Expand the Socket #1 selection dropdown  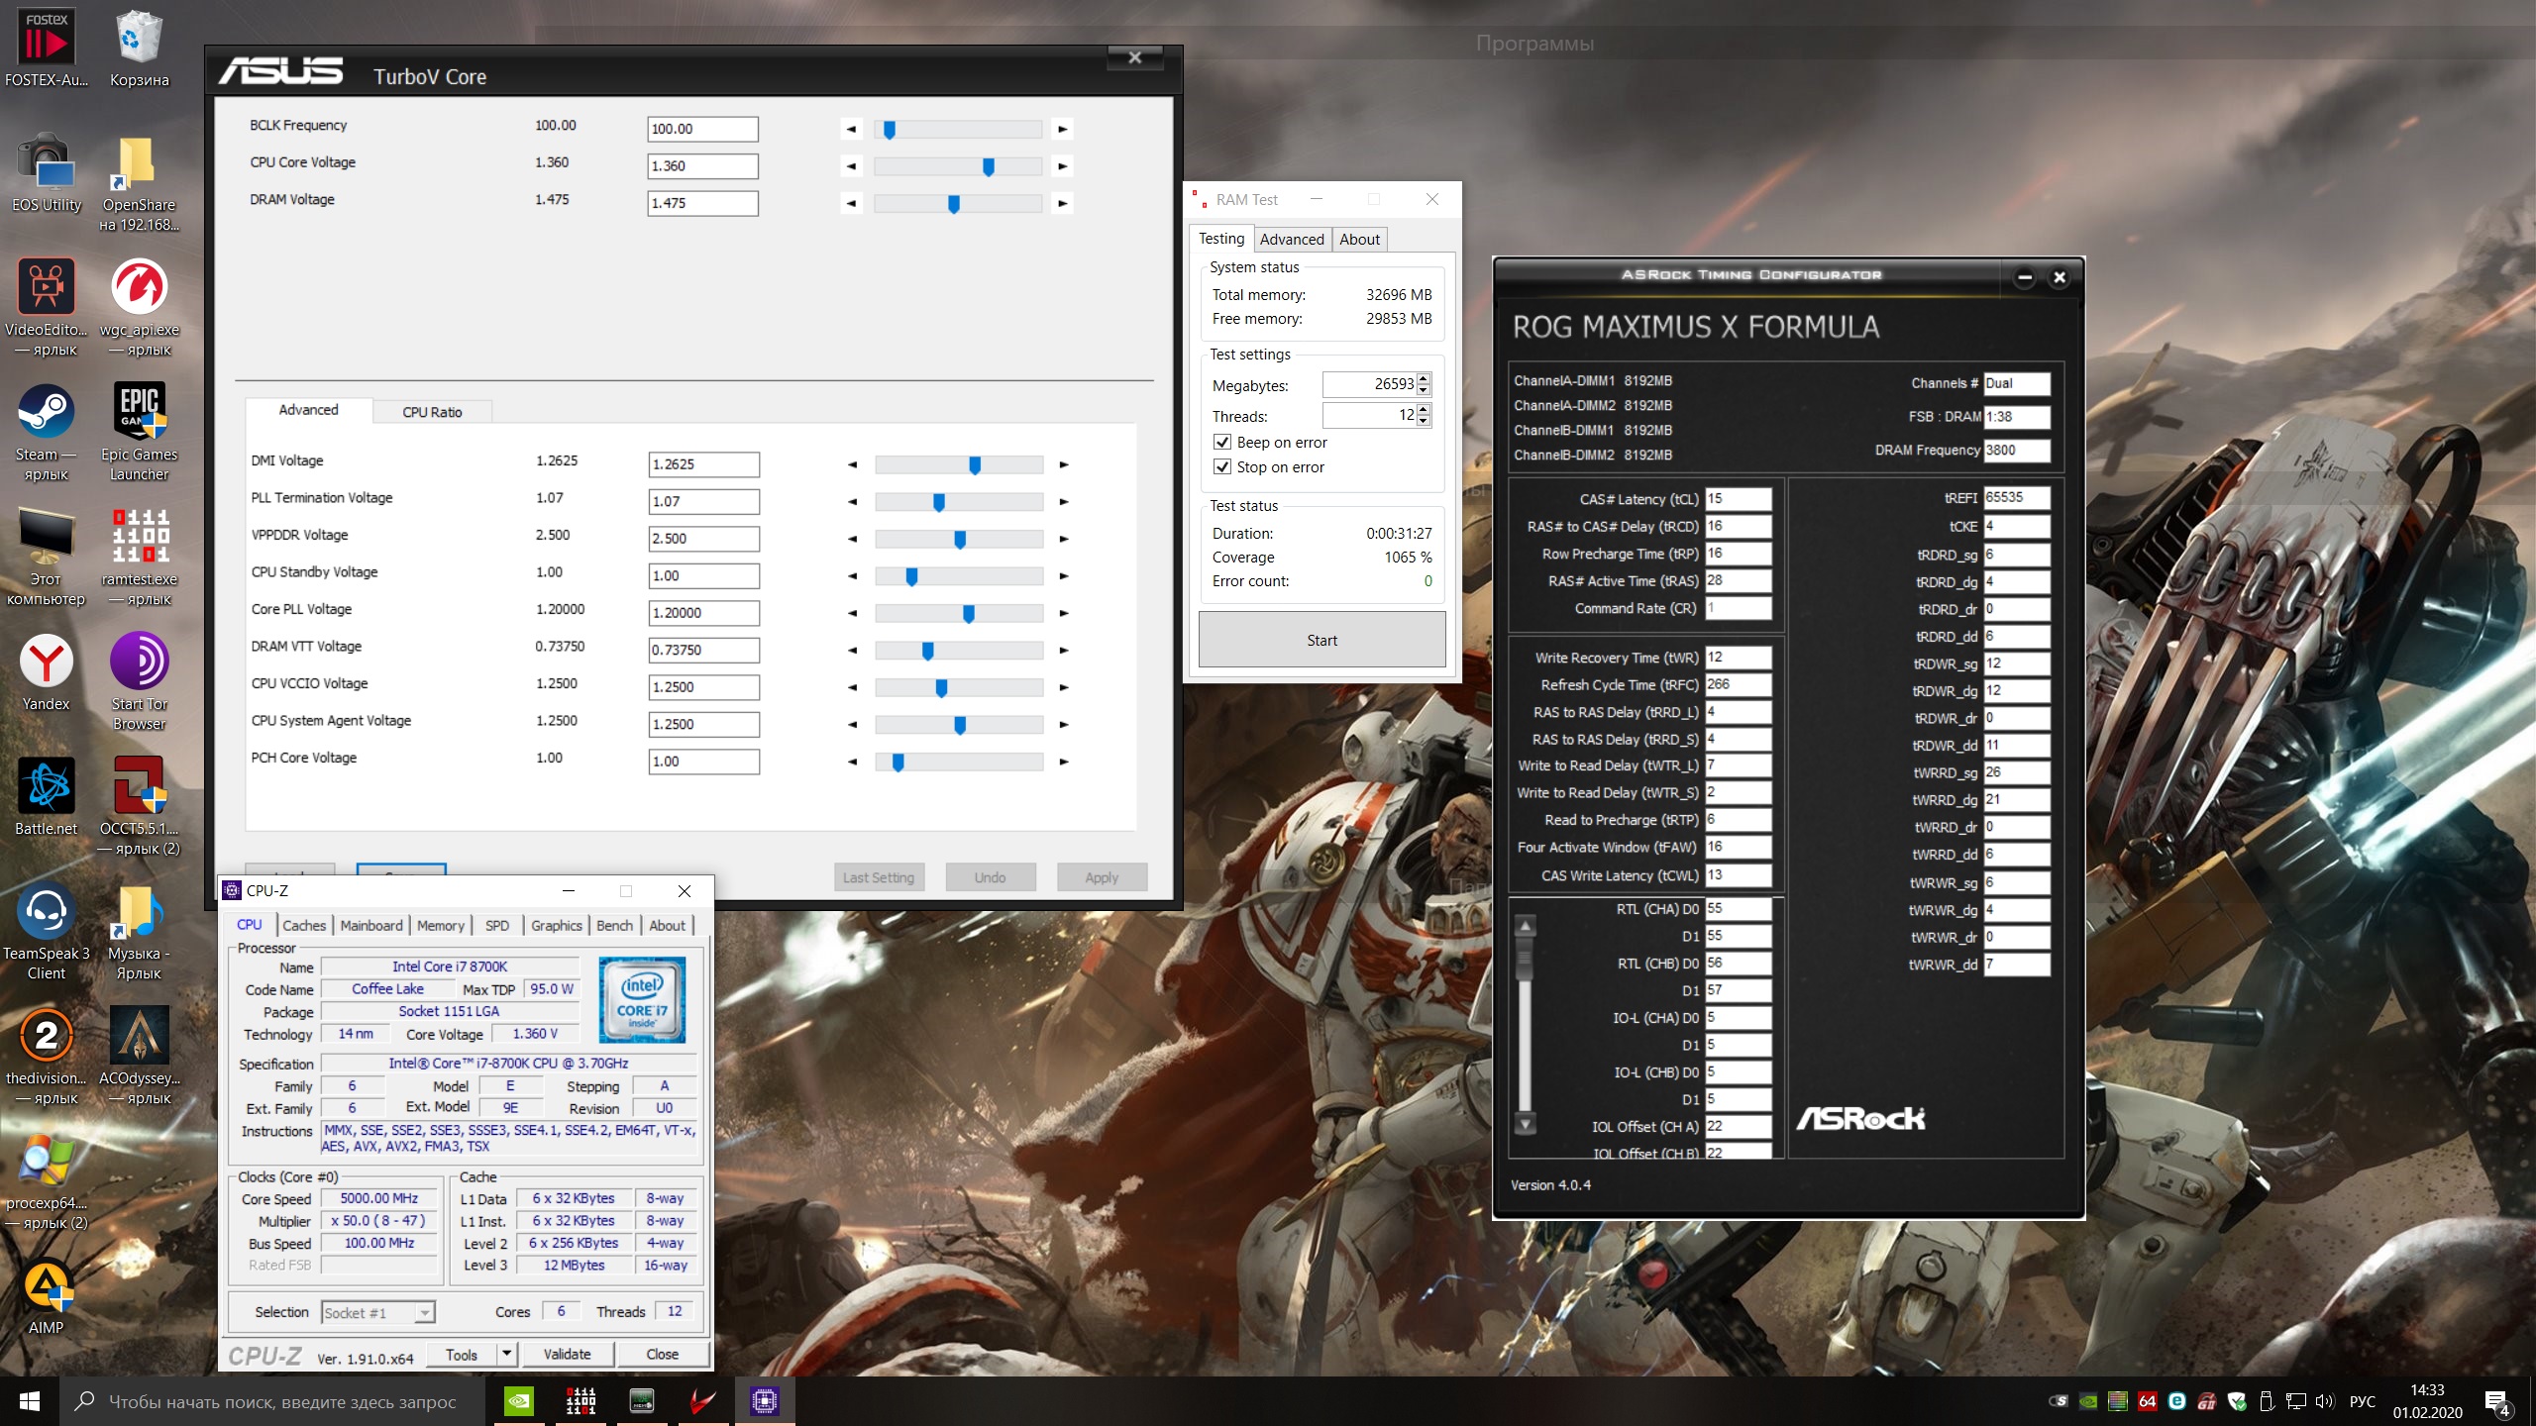click(424, 1313)
